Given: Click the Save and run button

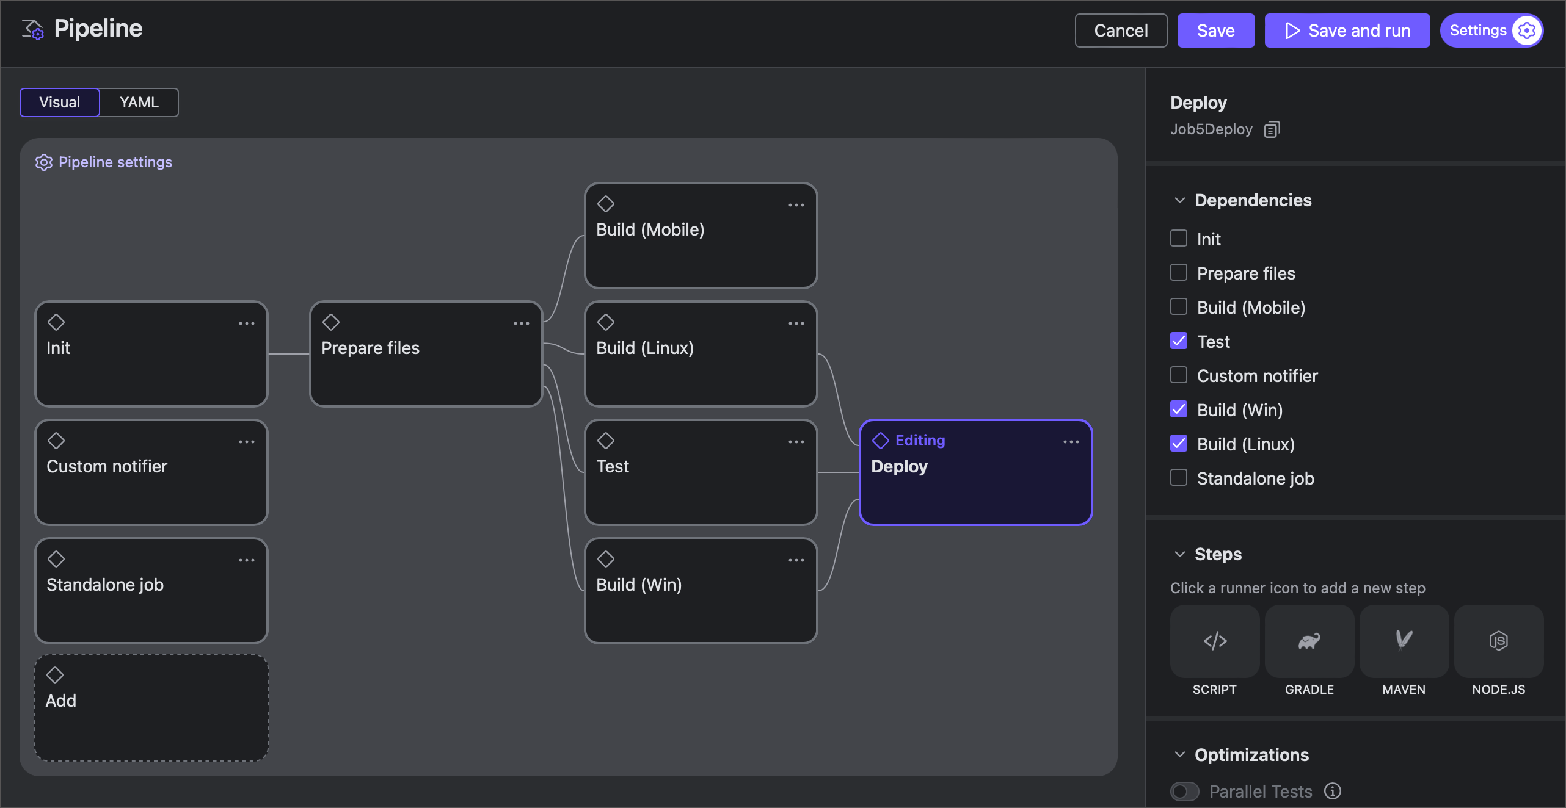Looking at the screenshot, I should click(1347, 30).
